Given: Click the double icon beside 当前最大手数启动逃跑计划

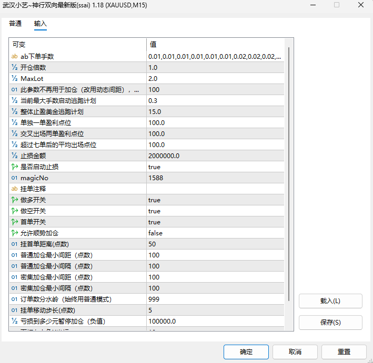Looking at the screenshot, I should point(15,100).
